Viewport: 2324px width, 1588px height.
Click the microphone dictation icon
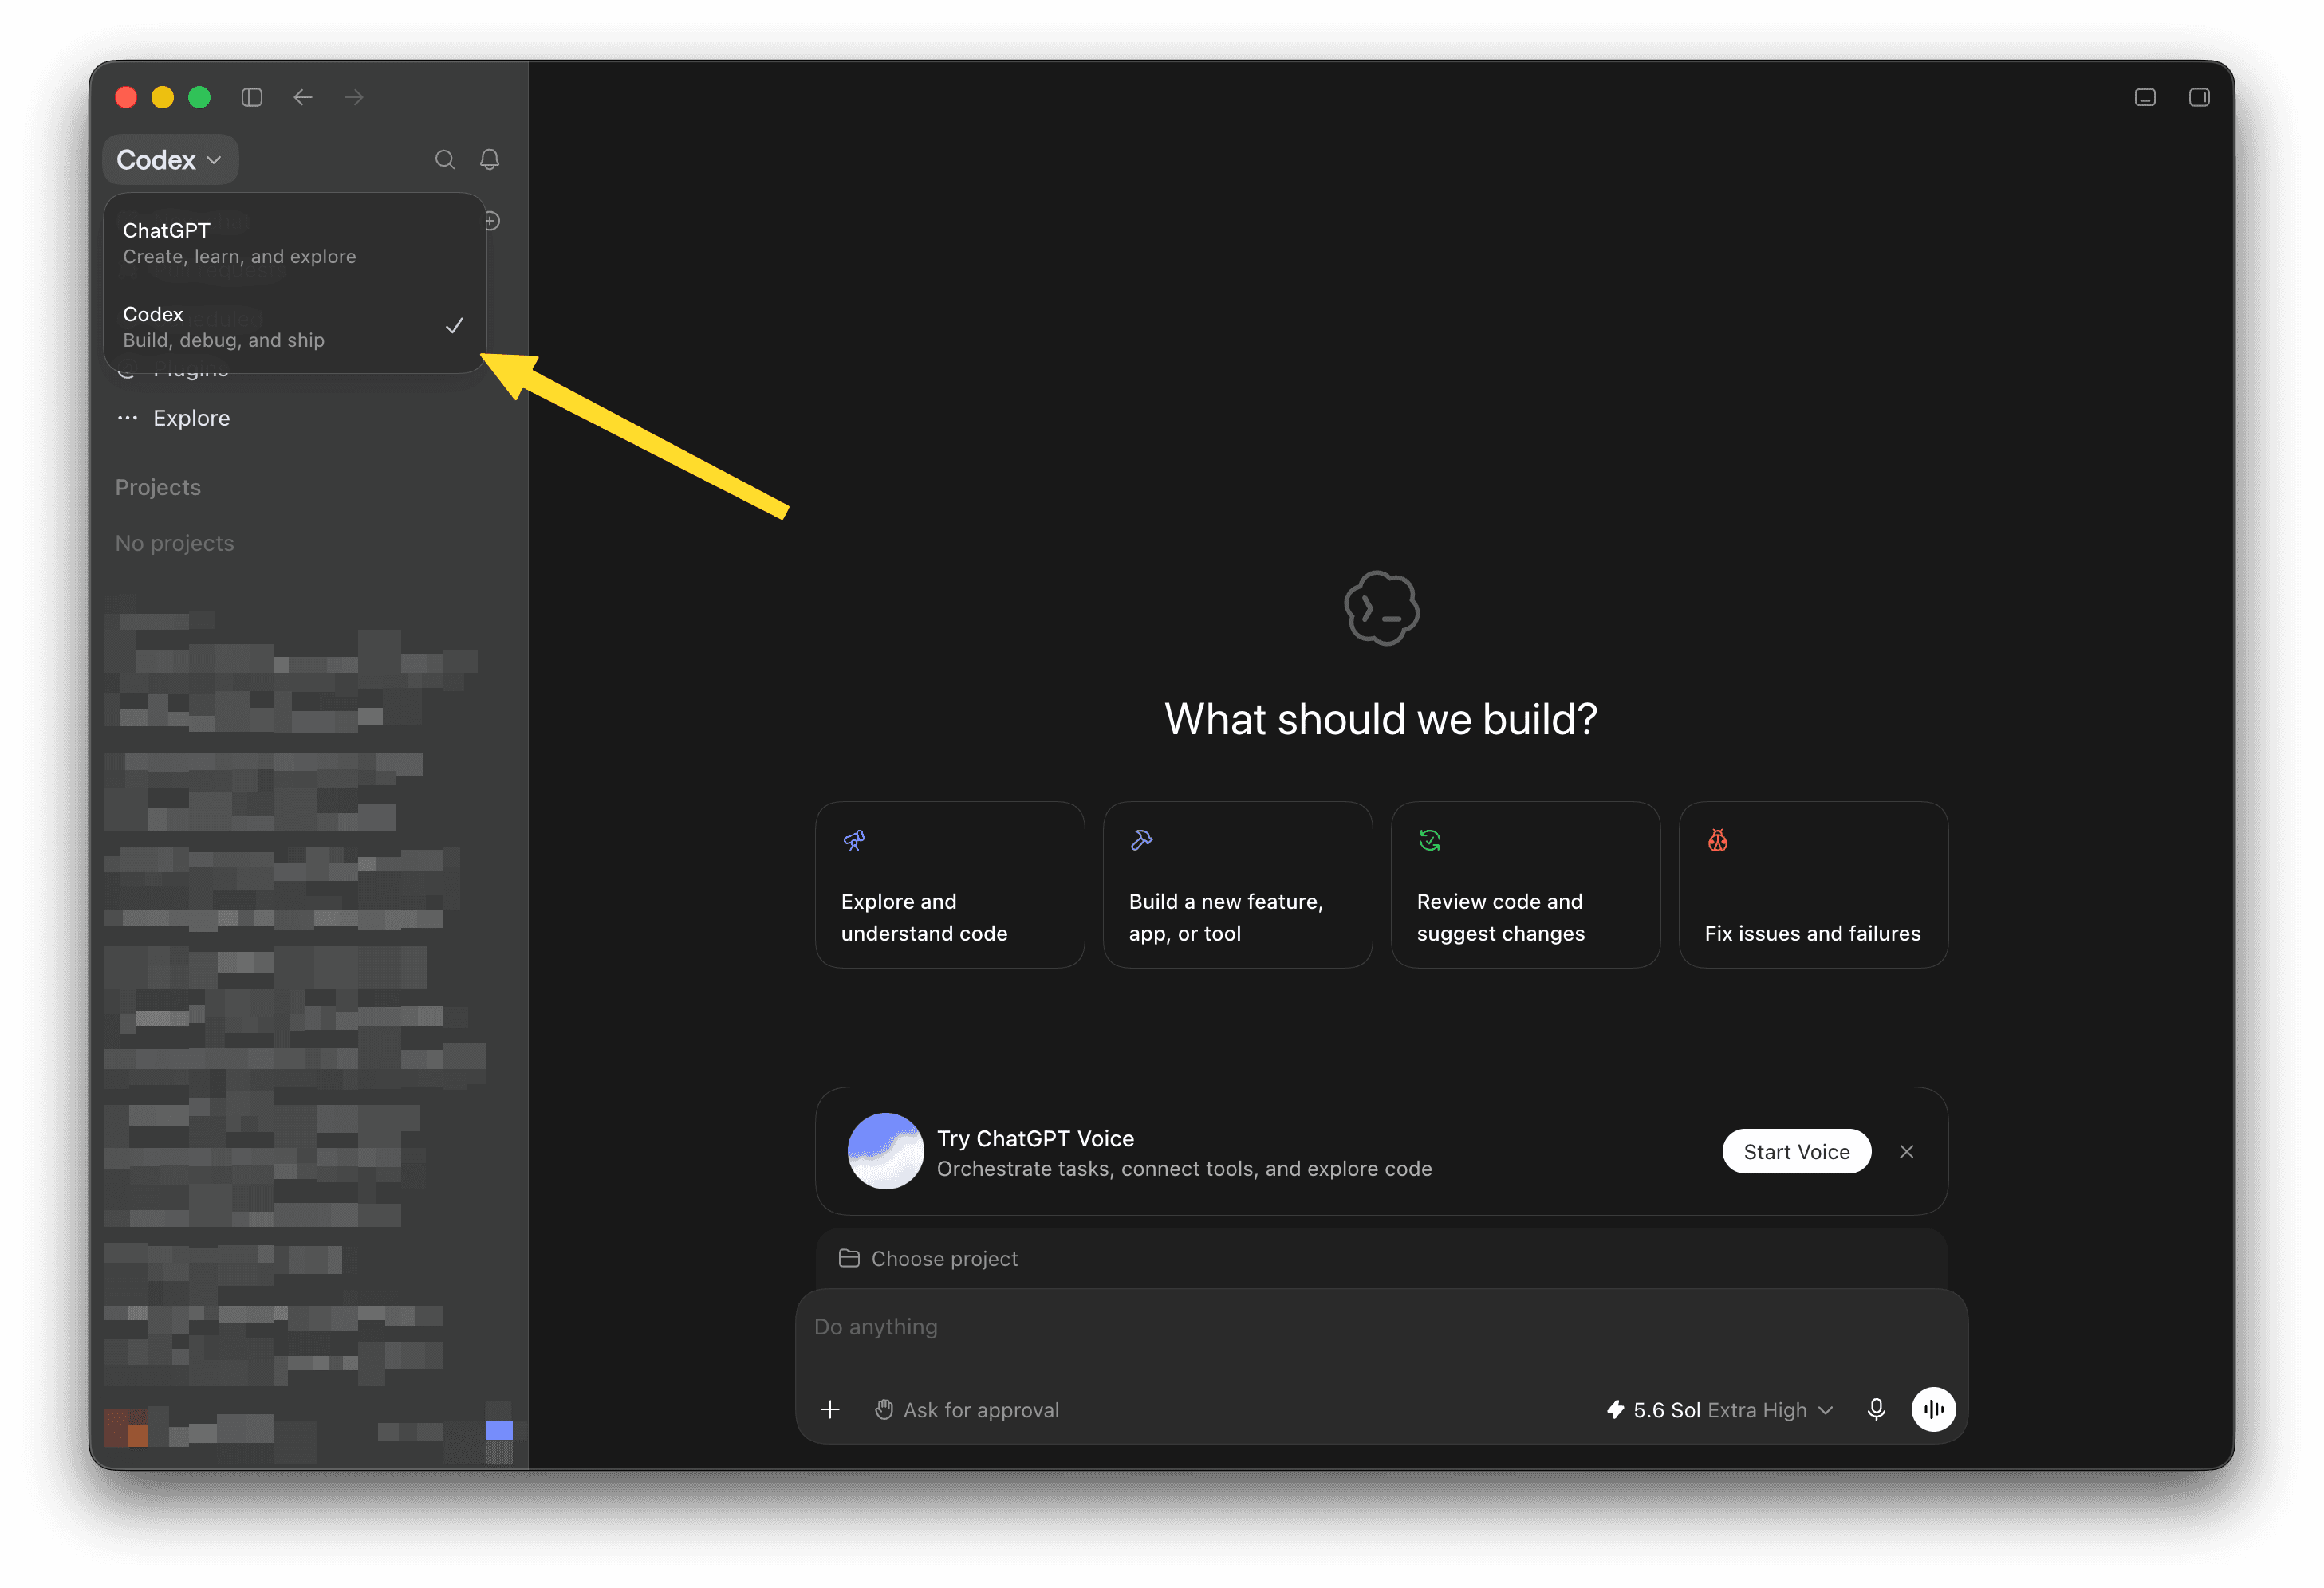[x=1877, y=1410]
